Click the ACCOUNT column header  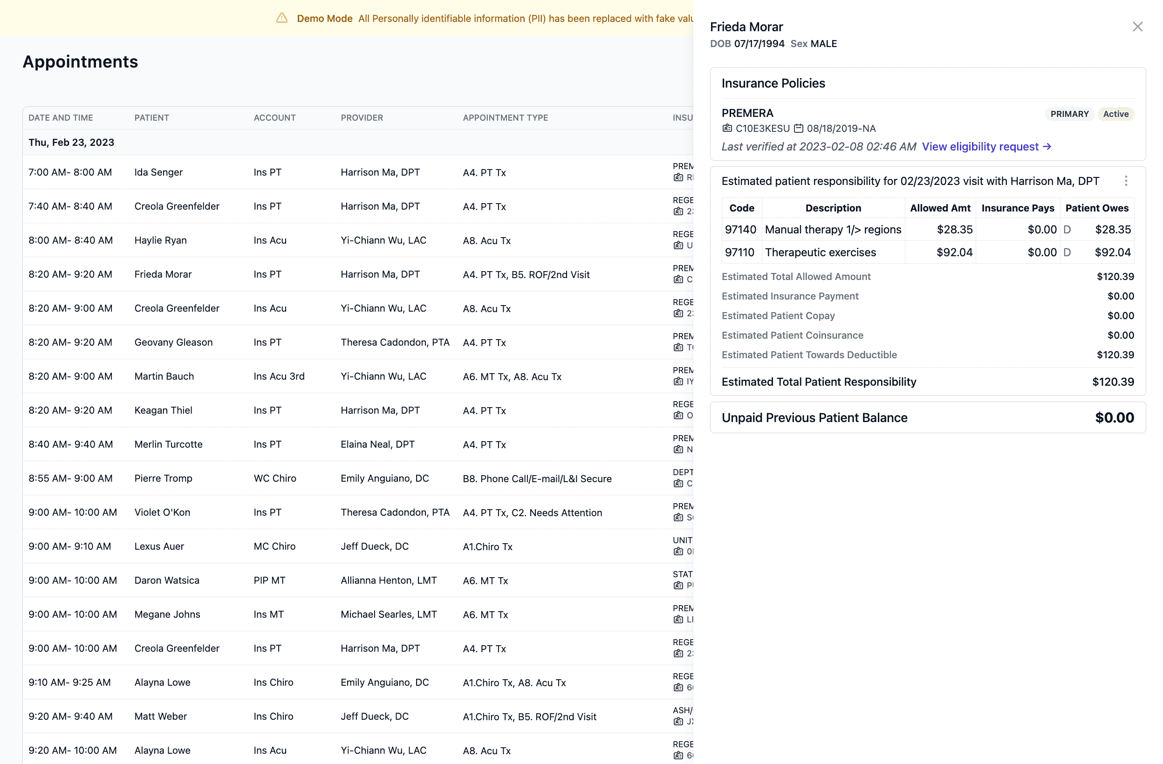[x=274, y=118]
